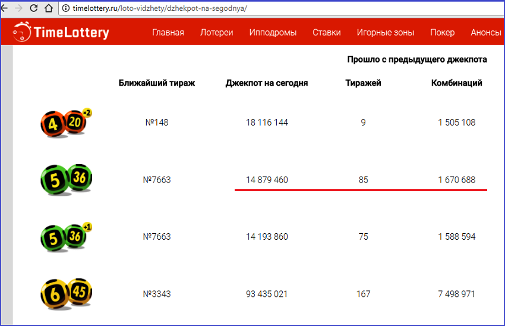Open the Ставки menu item

(x=327, y=32)
